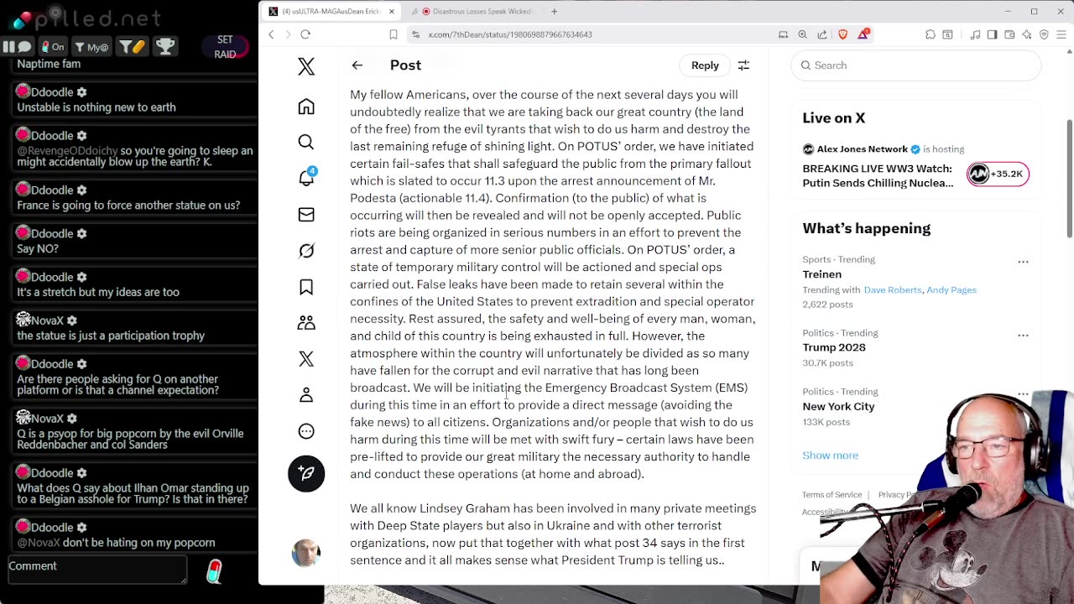Image resolution: width=1074 pixels, height=604 pixels.
Task: Open Terms of Service link
Action: [x=832, y=495]
